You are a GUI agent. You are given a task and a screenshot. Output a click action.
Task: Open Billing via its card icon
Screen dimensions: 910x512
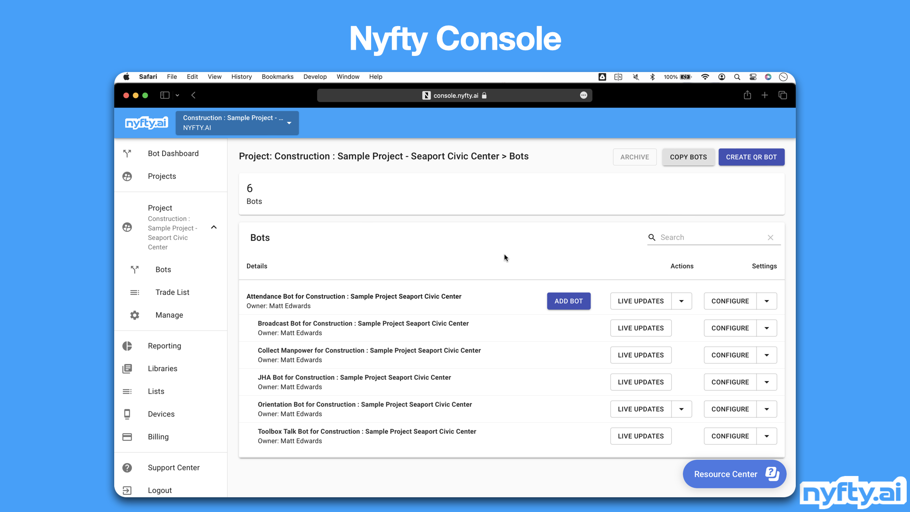[x=127, y=437]
